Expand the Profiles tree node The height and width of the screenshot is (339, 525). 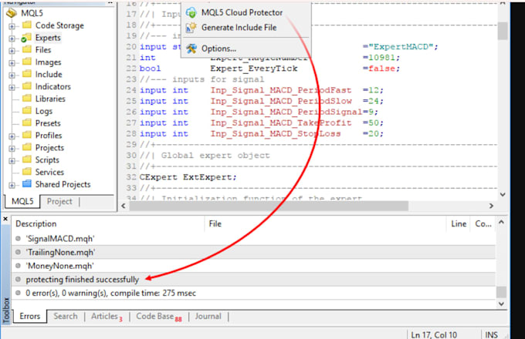point(12,136)
